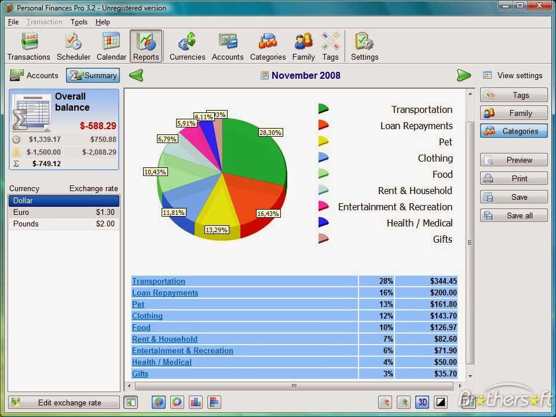Open the Transportation category link
556x417 pixels.
[x=159, y=281]
